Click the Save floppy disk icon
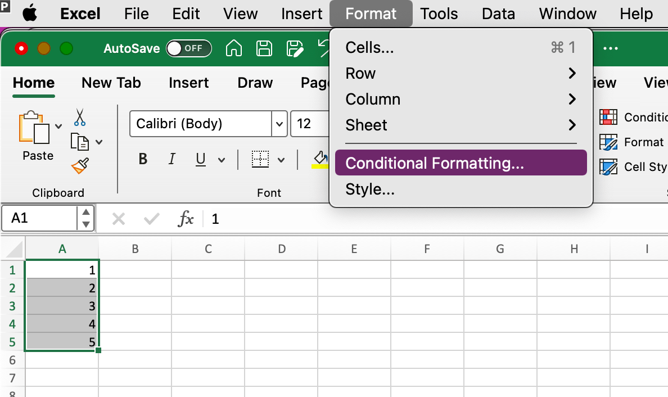Image resolution: width=668 pixels, height=397 pixels. pyautogui.click(x=264, y=48)
